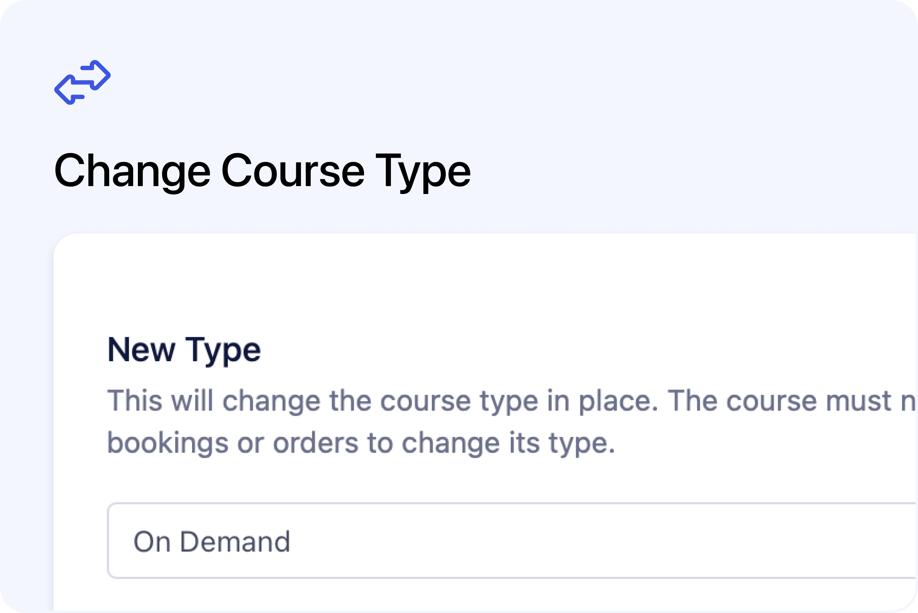Click 'change its type.' in the help text
918x613 pixels.
tap(508, 443)
